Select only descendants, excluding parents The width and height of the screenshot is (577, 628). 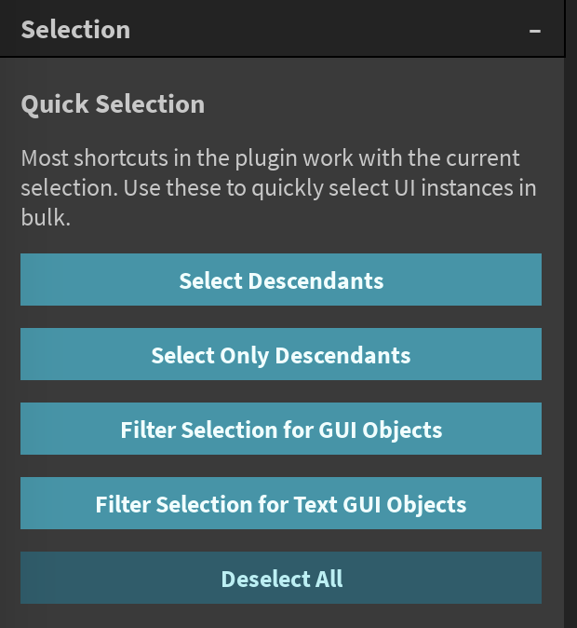[281, 355]
